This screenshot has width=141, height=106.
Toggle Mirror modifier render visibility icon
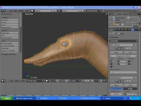[117, 48]
